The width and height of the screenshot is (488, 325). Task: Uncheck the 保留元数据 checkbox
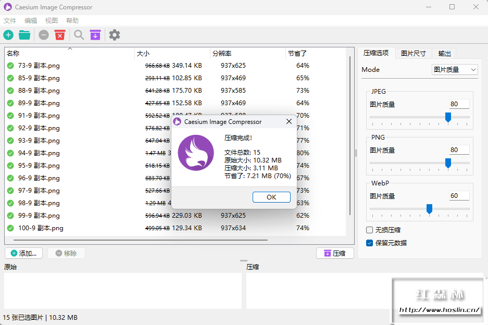(x=369, y=243)
